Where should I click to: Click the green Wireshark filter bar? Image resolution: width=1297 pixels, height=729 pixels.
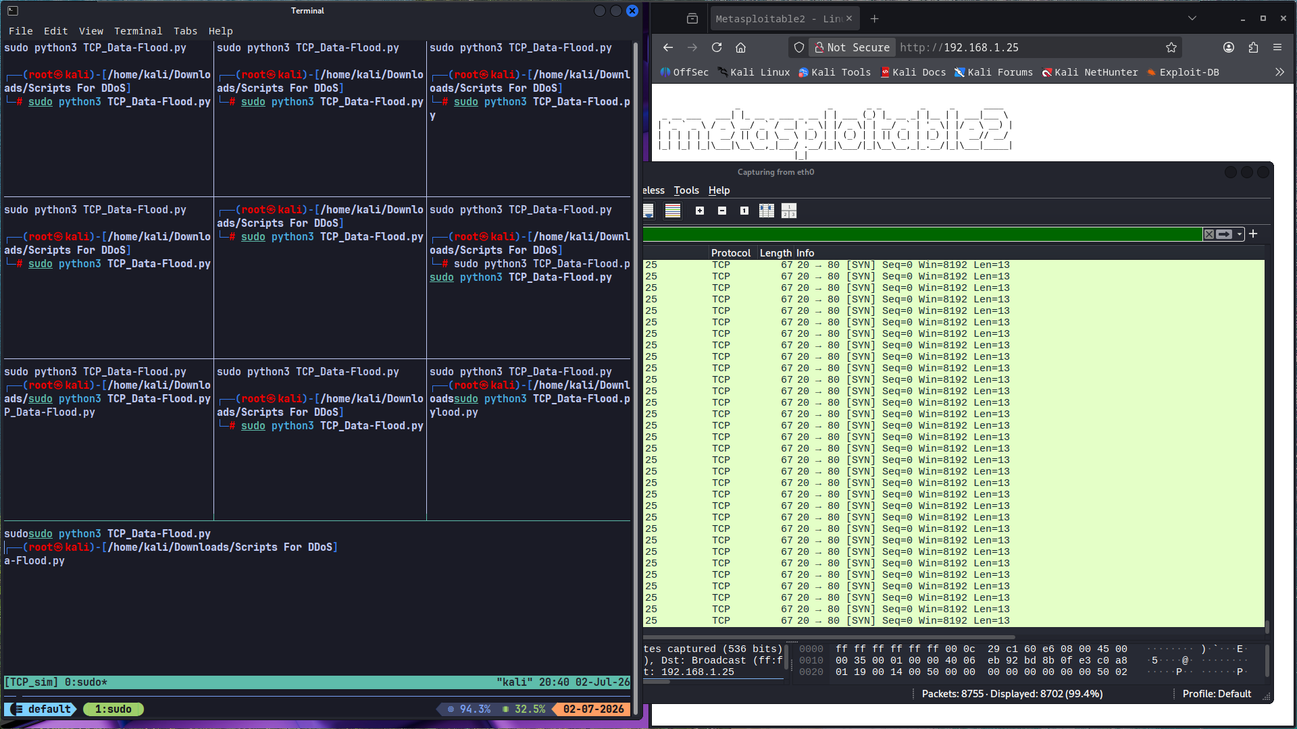(922, 234)
